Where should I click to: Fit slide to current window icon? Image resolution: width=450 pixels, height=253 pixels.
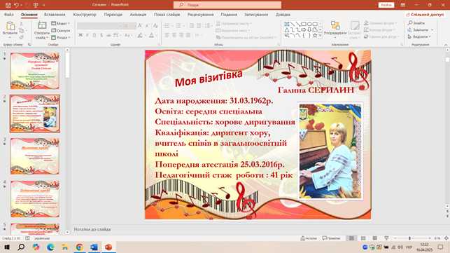(447, 238)
